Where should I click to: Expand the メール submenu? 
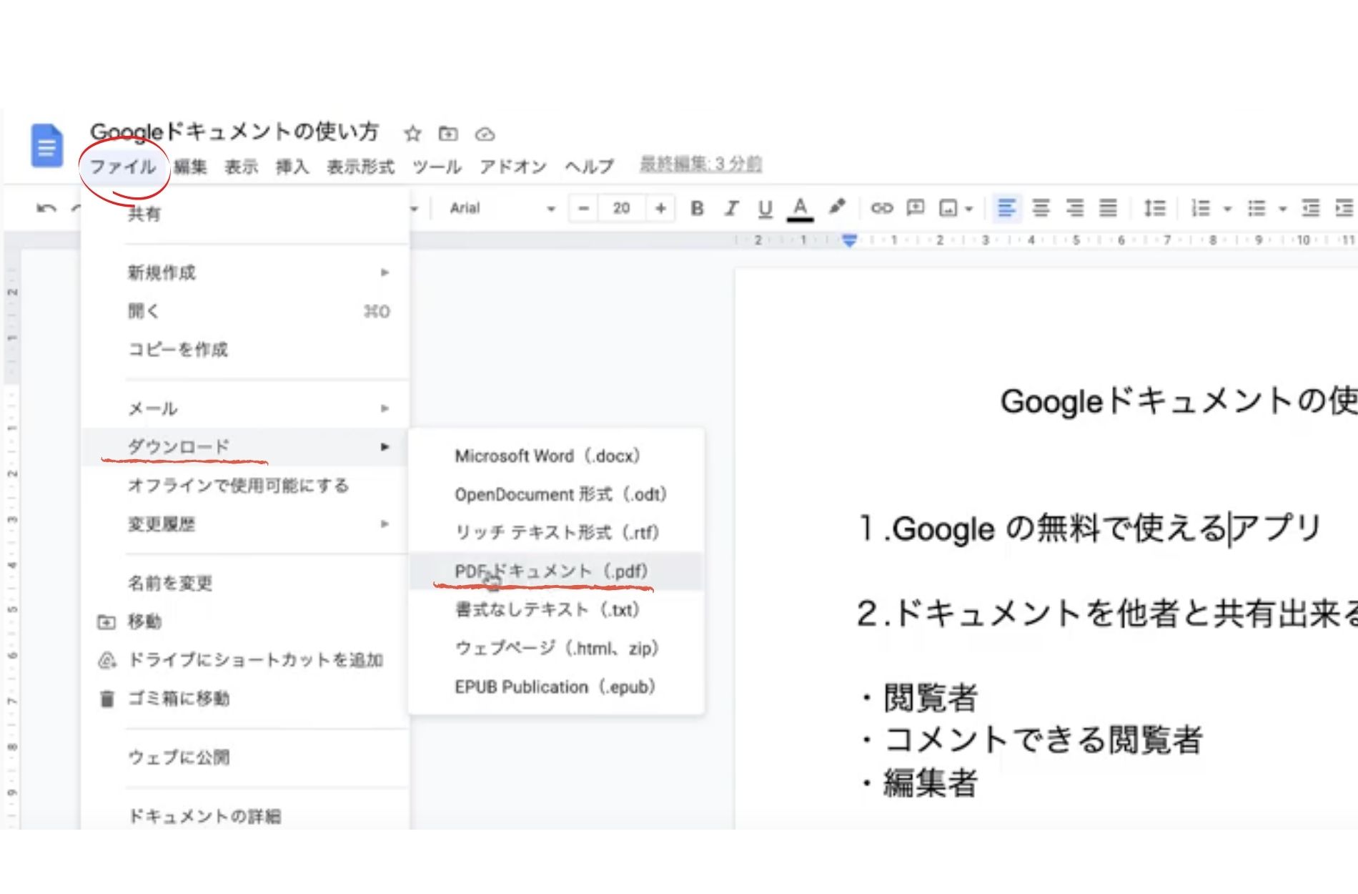(x=246, y=408)
